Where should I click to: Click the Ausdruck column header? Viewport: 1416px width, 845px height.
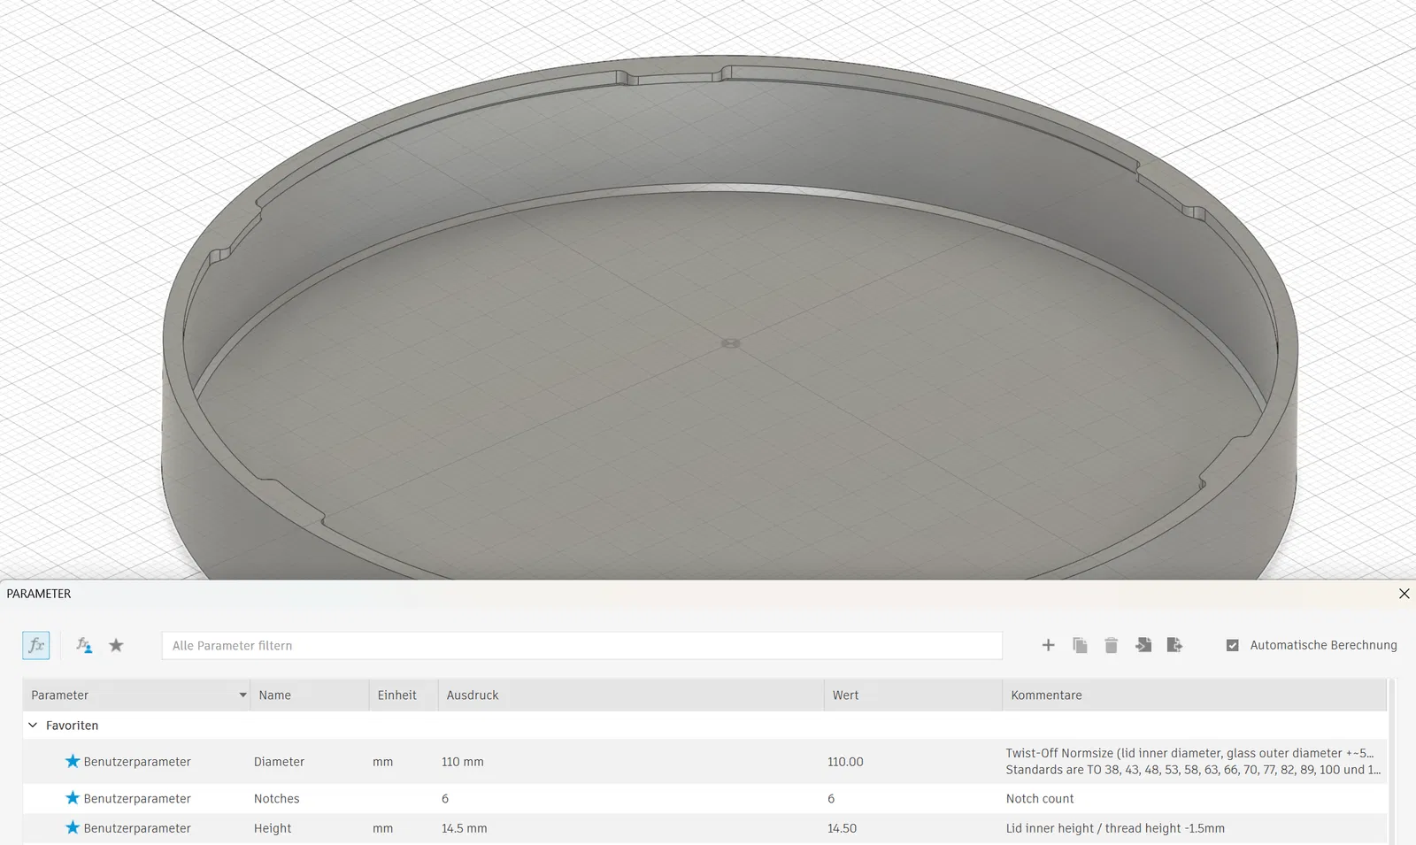pyautogui.click(x=630, y=695)
